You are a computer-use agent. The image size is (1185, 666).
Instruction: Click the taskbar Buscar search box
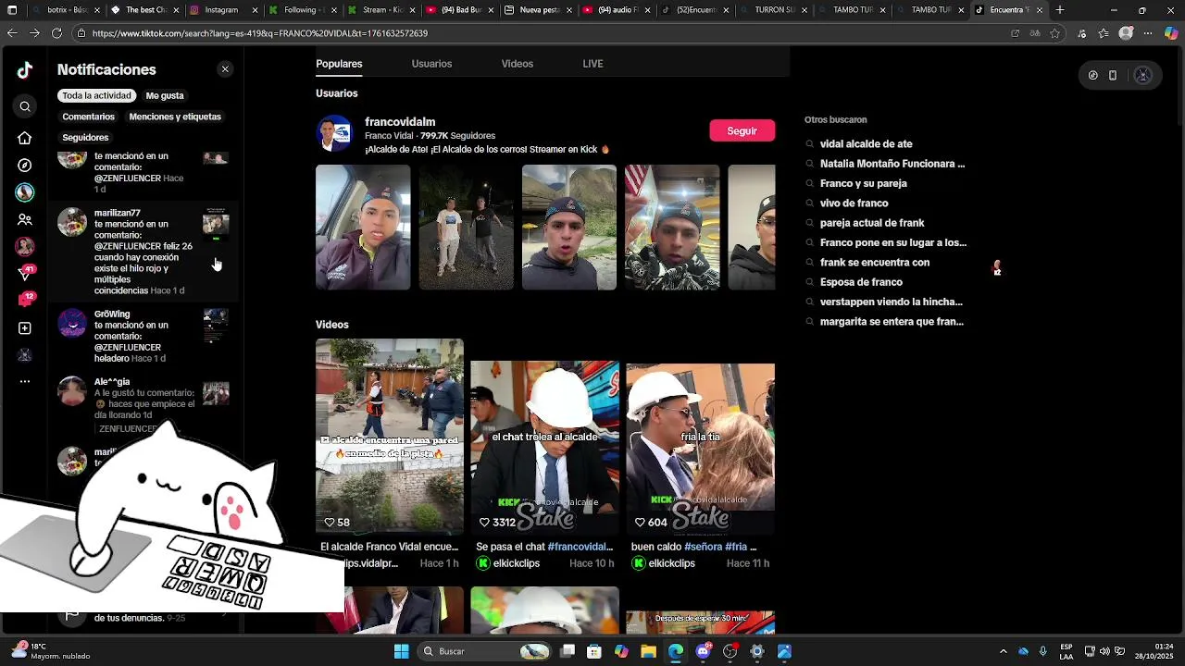pos(484,651)
